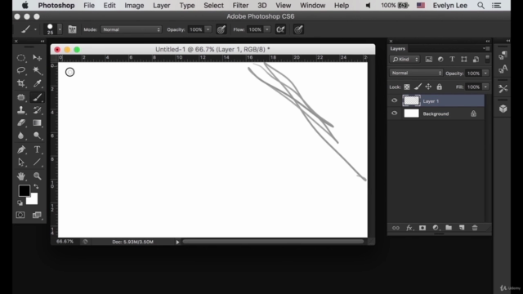Create a new layer
Image resolution: width=523 pixels, height=294 pixels.
(x=462, y=228)
